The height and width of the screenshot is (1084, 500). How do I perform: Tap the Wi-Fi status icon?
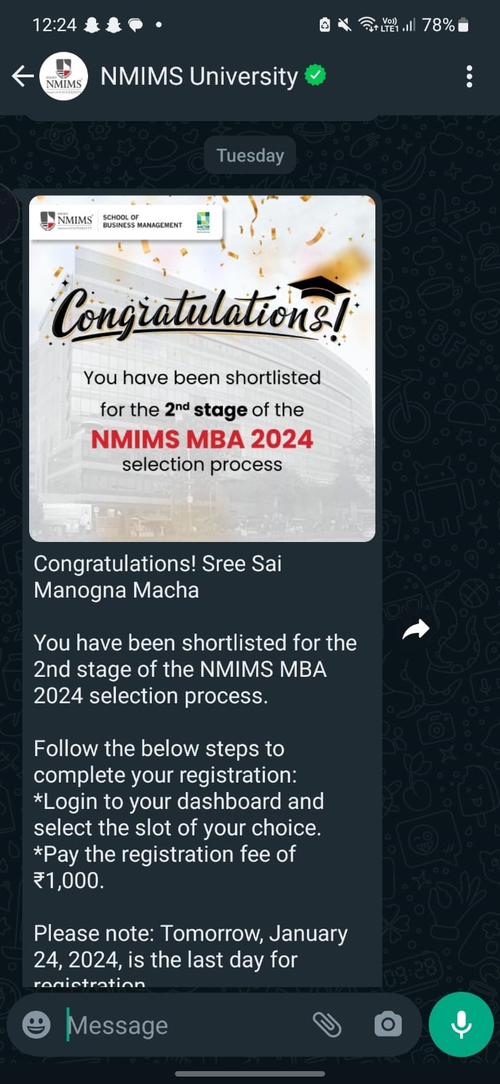367,25
